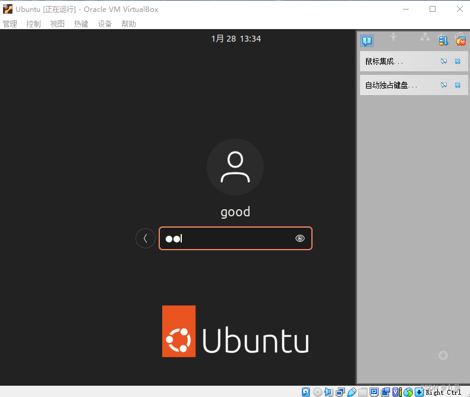470x397 pixels.
Task: Open the 视图 menu
Action: 57,24
